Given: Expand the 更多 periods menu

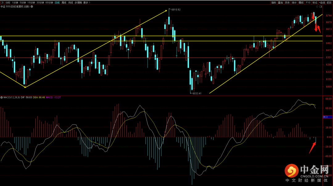Looking at the screenshot, I should [87, 2].
